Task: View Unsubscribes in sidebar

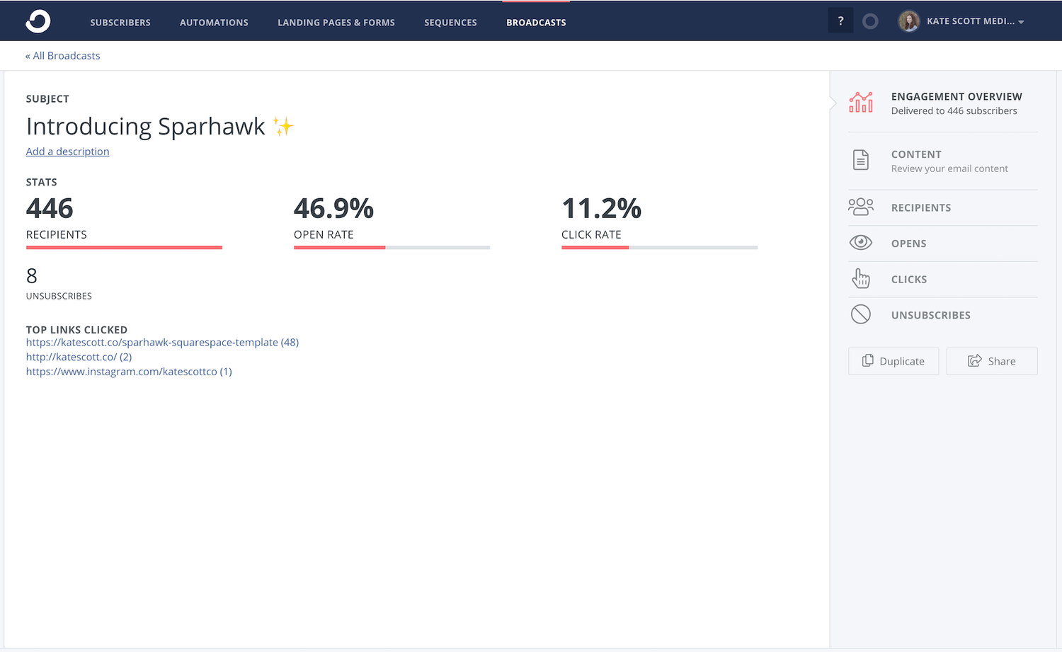Action: pos(931,315)
